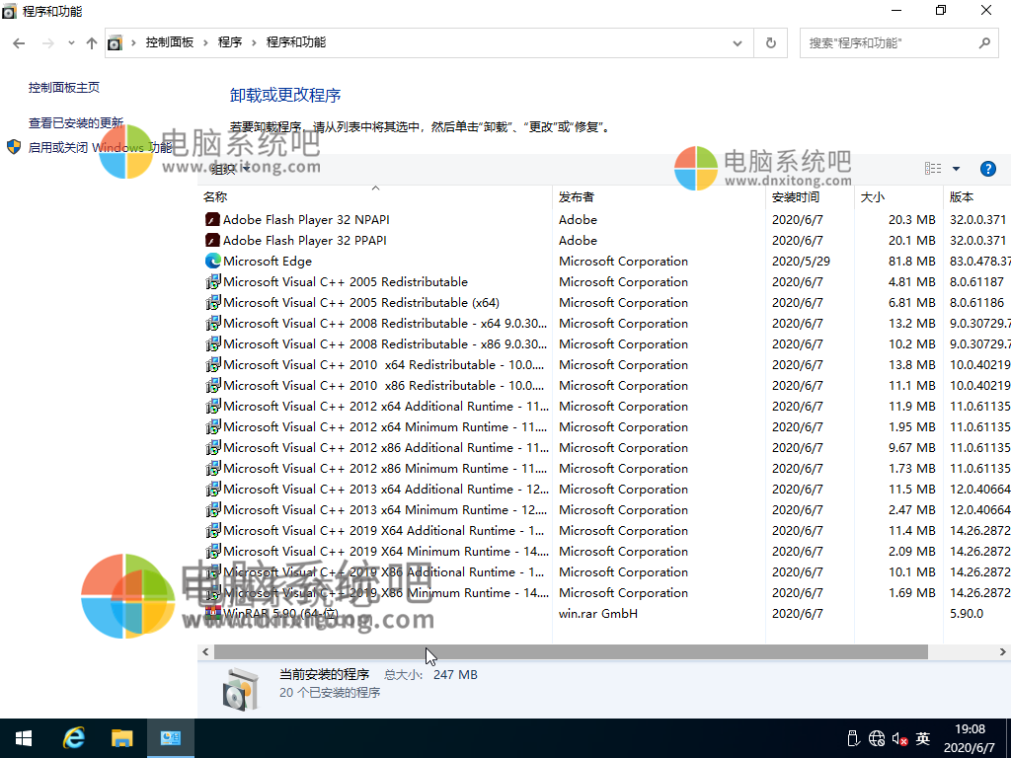Open the address bar dropdown arrow
This screenshot has height=758, width=1011.
[737, 42]
